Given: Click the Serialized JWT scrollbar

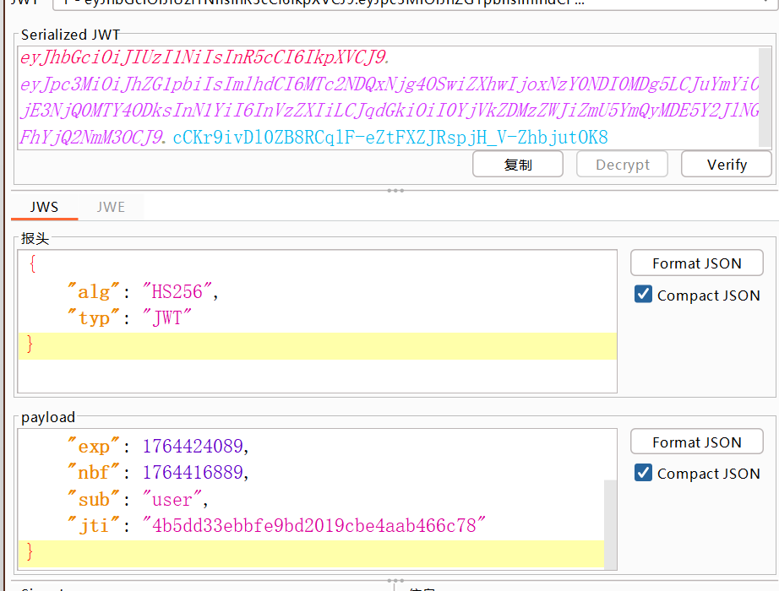Looking at the screenshot, I should pos(765,97).
